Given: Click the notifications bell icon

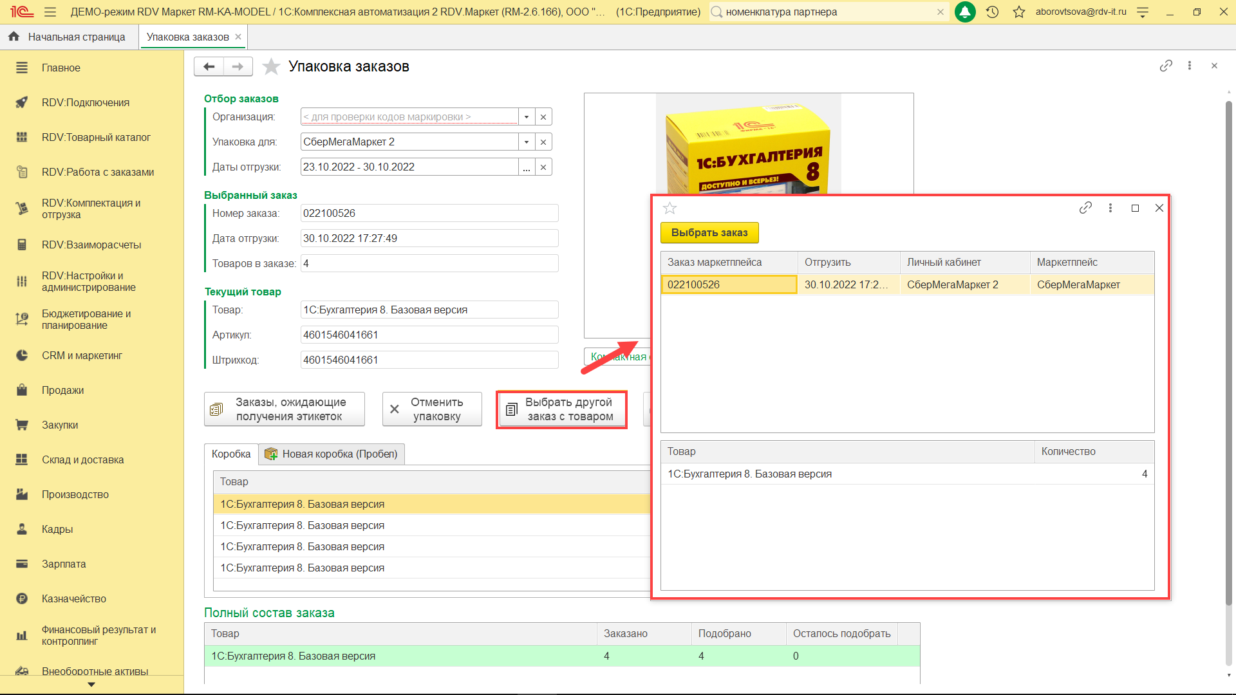Looking at the screenshot, I should pos(965,12).
